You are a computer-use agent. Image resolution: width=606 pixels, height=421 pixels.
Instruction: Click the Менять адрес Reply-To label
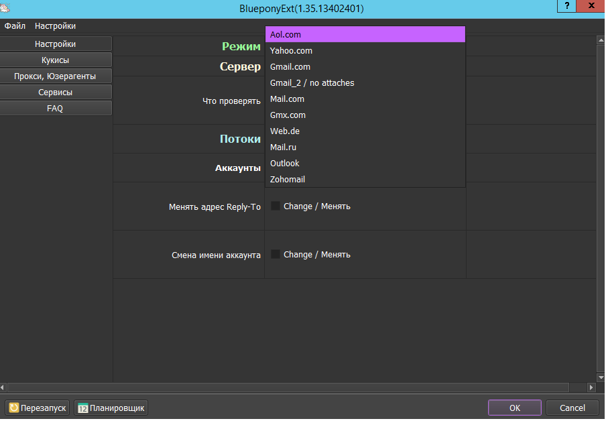[215, 207]
